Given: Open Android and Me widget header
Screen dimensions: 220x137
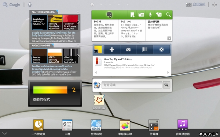Looking at the screenshot, I should coord(41,46).
